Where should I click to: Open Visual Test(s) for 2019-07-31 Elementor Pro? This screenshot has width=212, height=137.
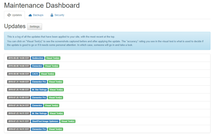(55, 82)
